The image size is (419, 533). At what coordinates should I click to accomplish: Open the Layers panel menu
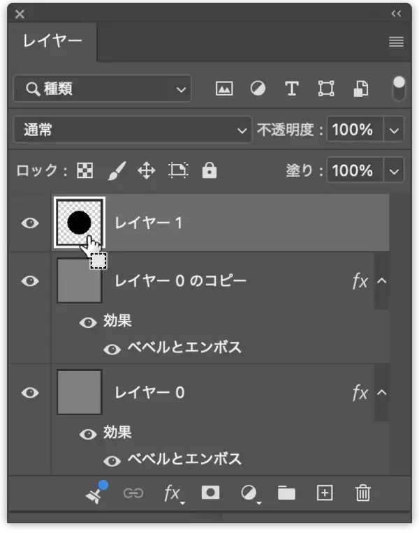[x=396, y=42]
